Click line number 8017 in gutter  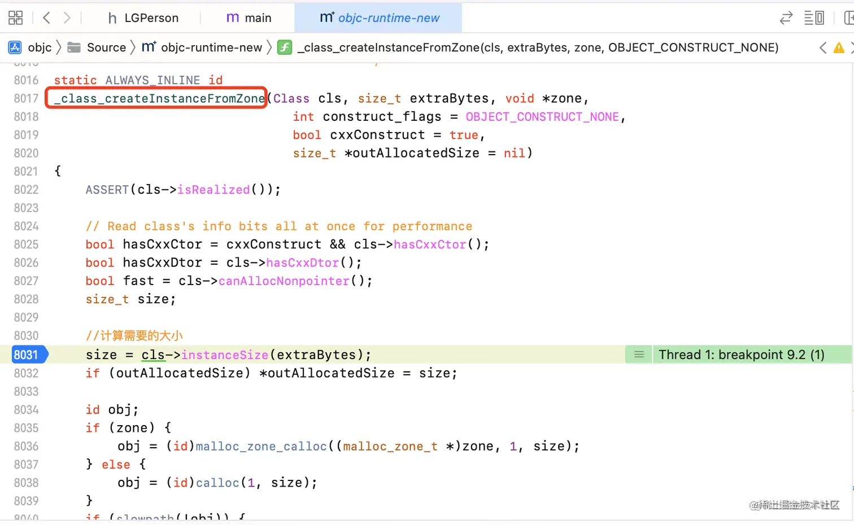click(26, 98)
